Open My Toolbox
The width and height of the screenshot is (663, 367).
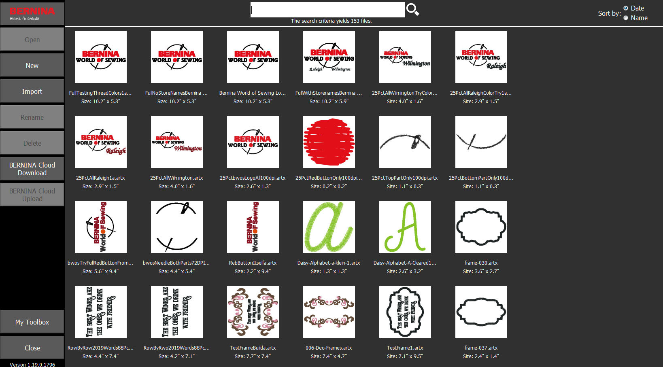coord(32,322)
